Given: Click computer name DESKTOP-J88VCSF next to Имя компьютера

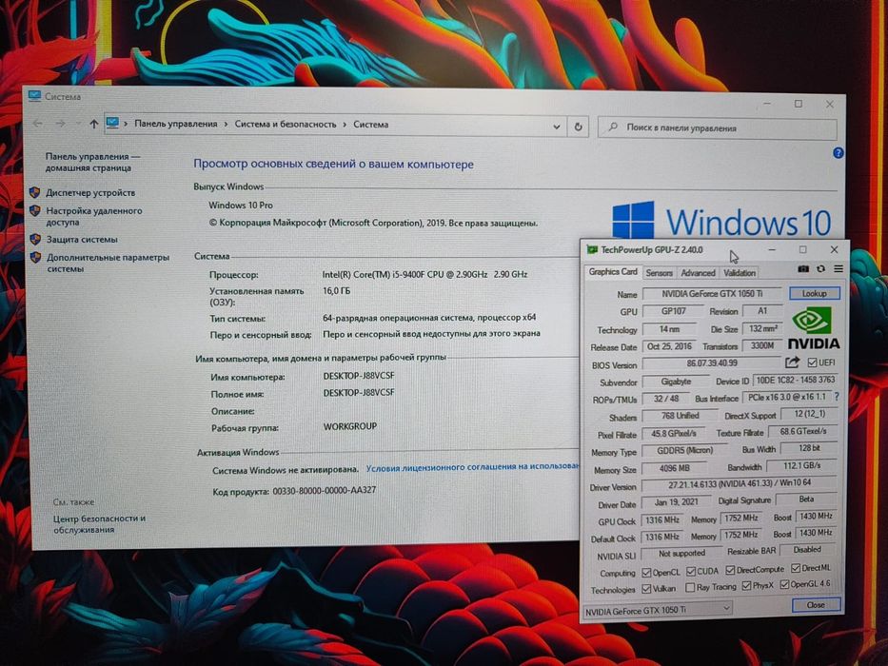Looking at the screenshot, I should point(359,376).
